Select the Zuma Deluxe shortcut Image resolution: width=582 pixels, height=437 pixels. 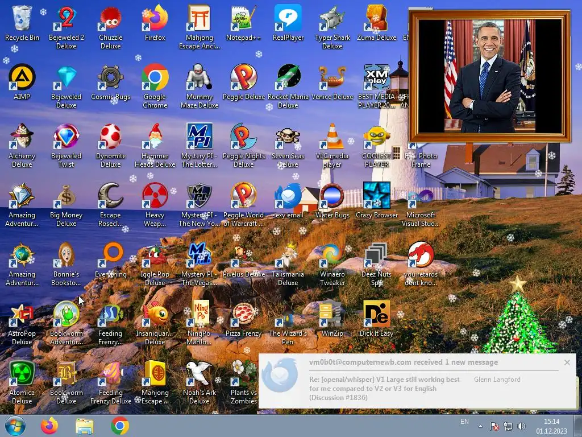376,23
